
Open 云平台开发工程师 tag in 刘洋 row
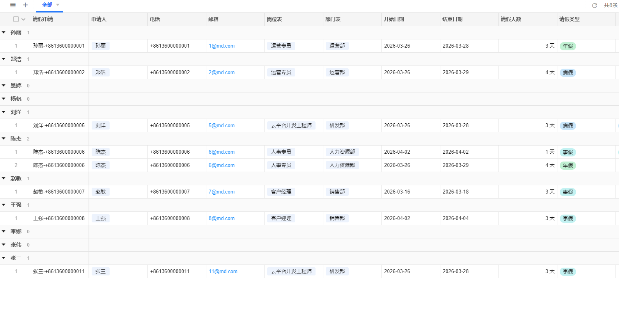(x=291, y=126)
